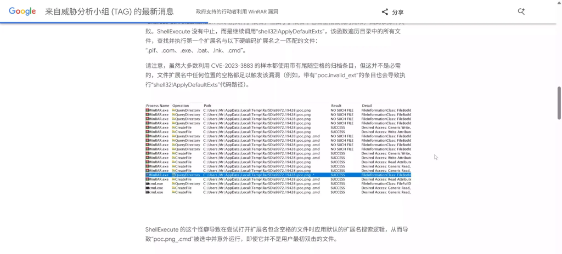Click the Operation column header in image

coord(181,106)
